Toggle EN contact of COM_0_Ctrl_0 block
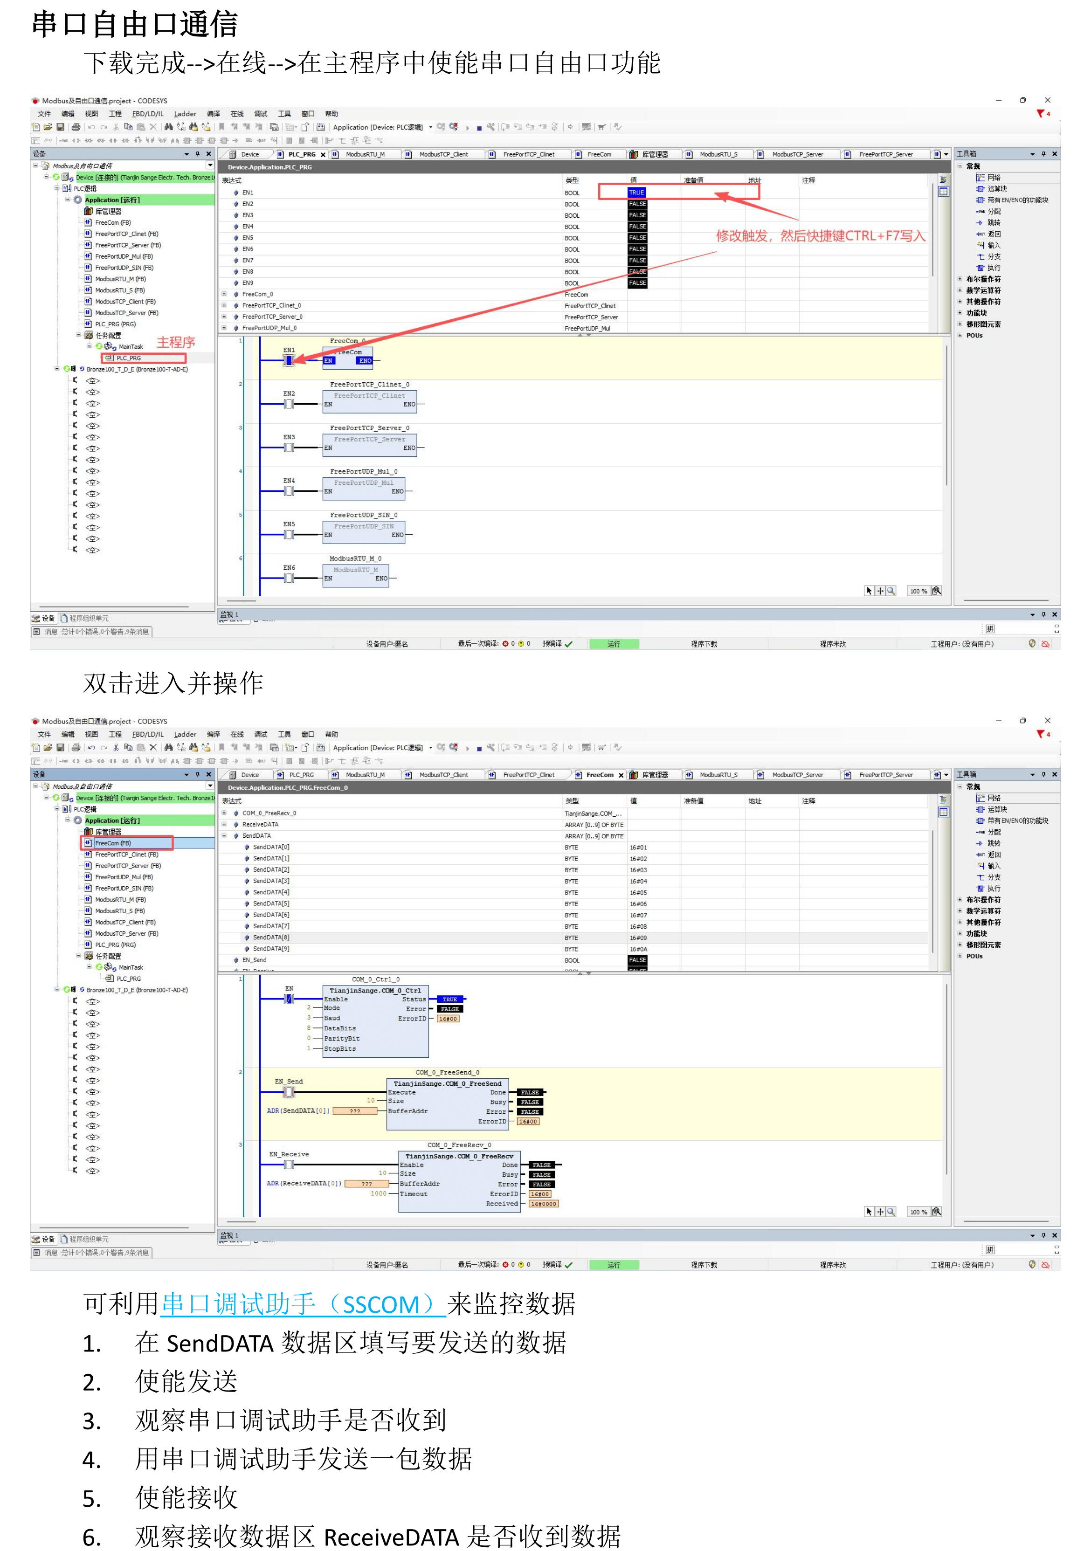This screenshot has height=1551, width=1077. (x=289, y=999)
